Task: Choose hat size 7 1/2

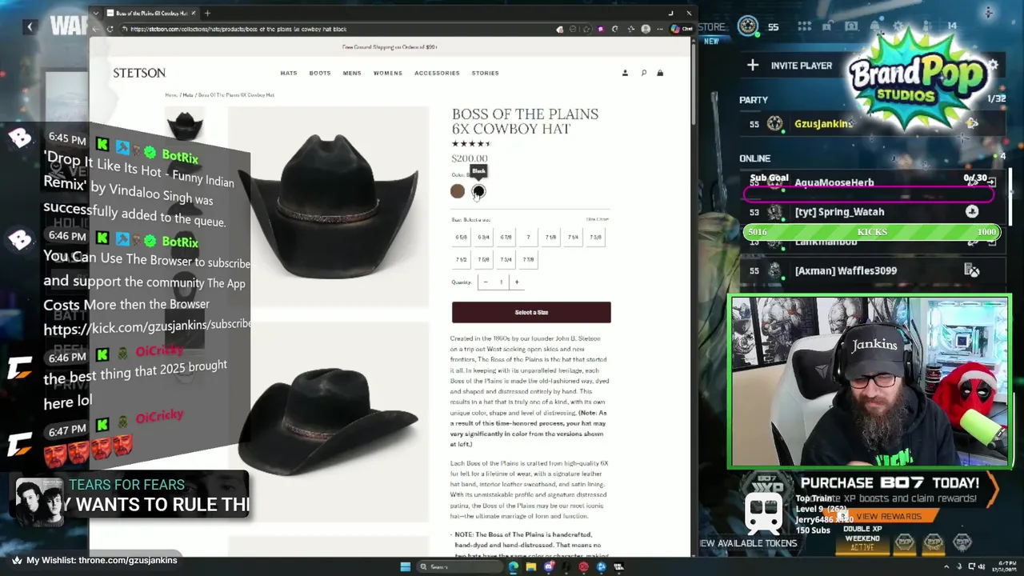Action: point(462,259)
